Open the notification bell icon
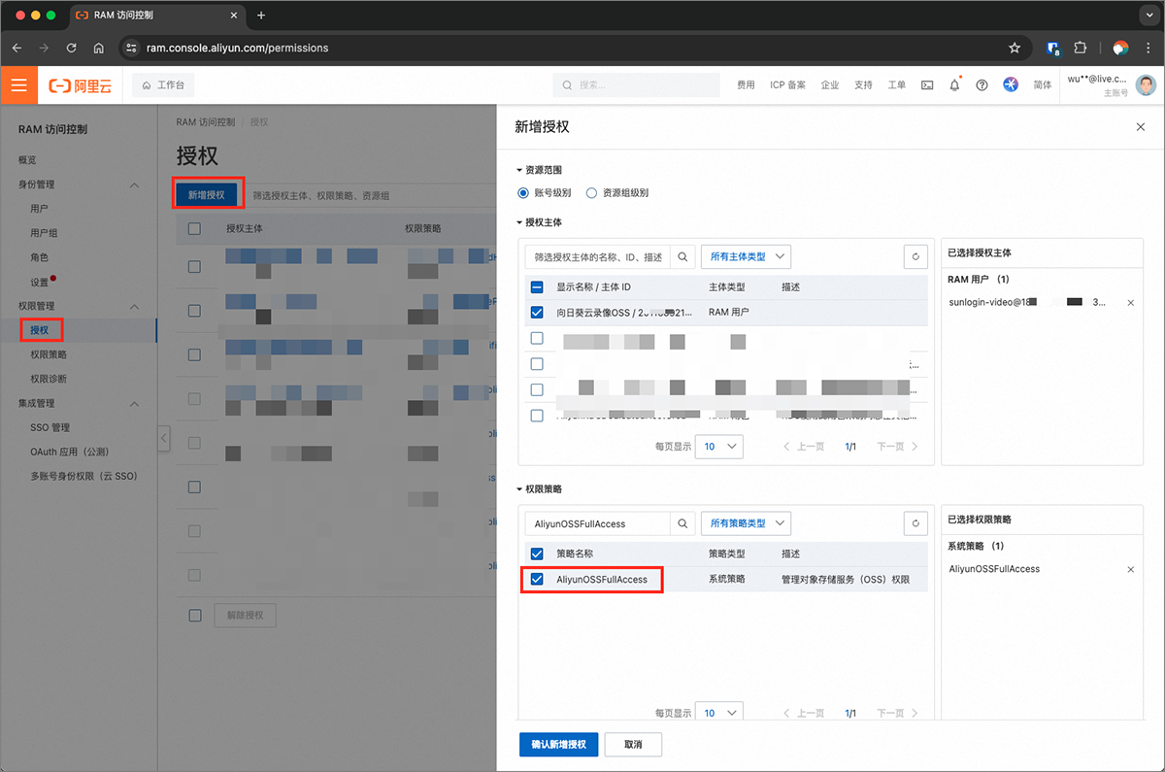1165x772 pixels. click(x=954, y=85)
